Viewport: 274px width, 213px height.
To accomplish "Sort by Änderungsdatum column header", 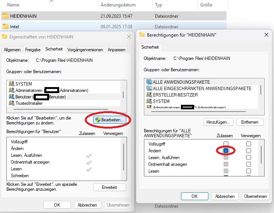I will [x=118, y=5].
